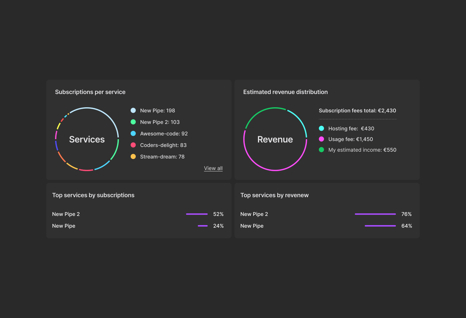This screenshot has height=318, width=466.
Task: Click the green New Pipe 2 legend dot
Action: [133, 122]
